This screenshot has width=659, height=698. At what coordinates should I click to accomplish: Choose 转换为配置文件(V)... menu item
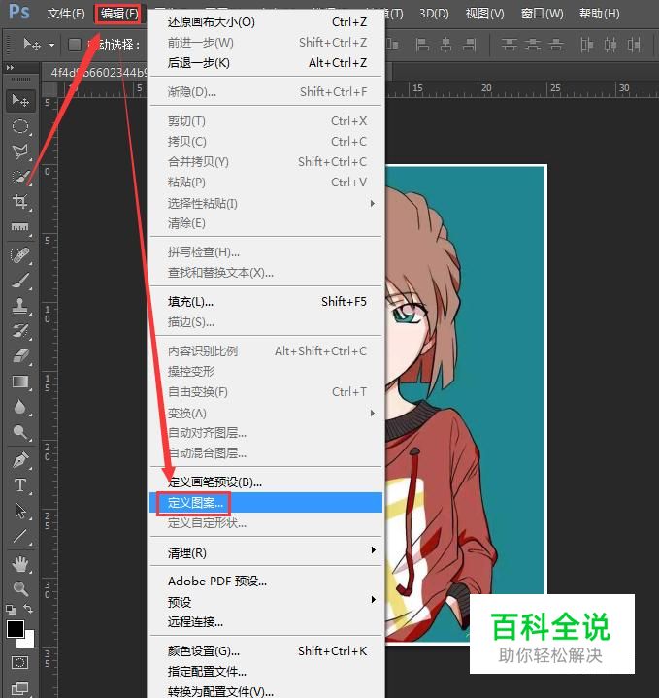tap(267, 691)
